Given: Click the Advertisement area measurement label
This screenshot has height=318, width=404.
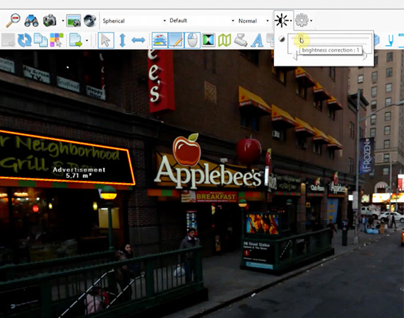Looking at the screenshot, I should [79, 172].
